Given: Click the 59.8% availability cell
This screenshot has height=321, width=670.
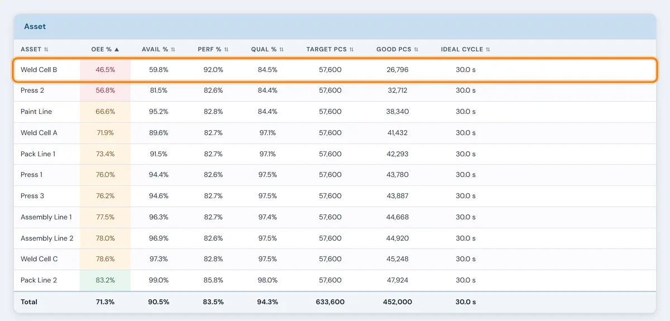Looking at the screenshot, I should click(x=159, y=70).
